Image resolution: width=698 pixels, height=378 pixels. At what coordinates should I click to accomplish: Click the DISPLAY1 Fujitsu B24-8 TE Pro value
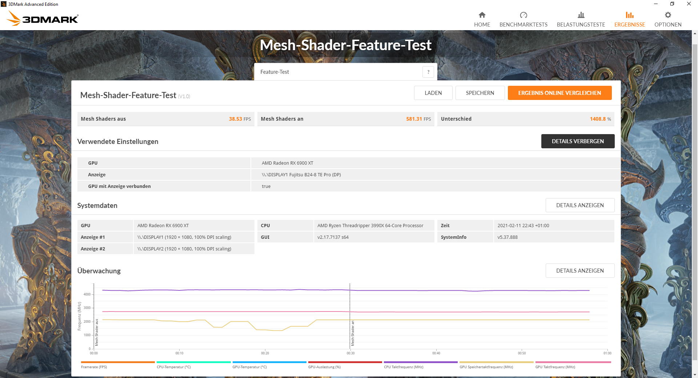coord(301,175)
